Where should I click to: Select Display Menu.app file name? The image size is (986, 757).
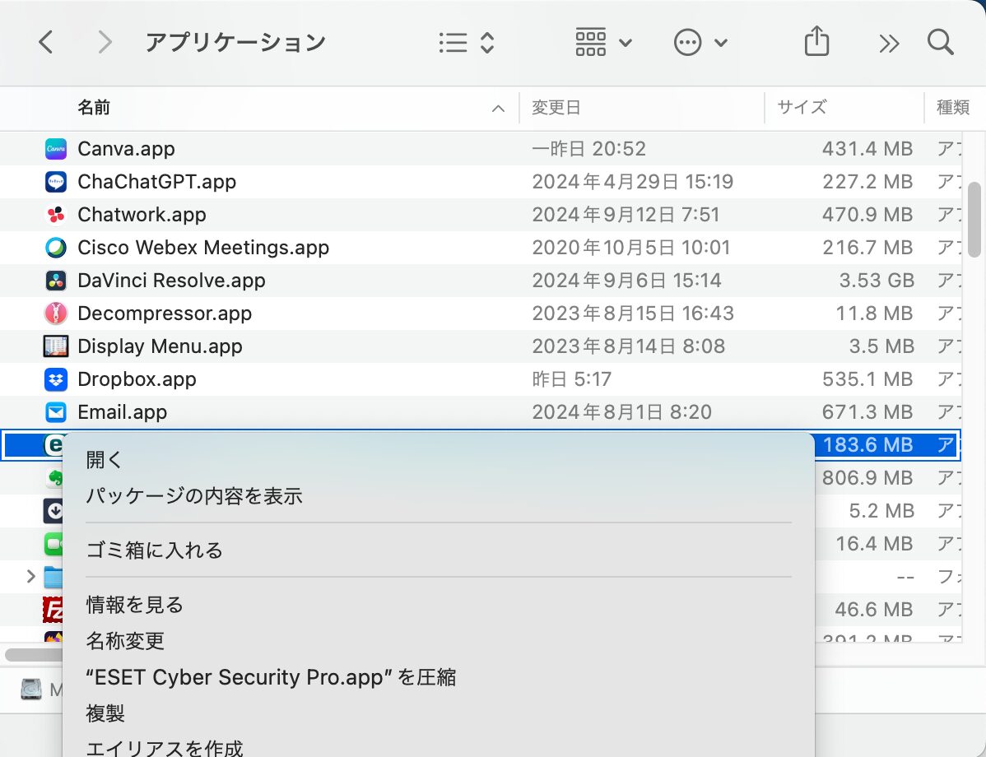[x=160, y=346]
